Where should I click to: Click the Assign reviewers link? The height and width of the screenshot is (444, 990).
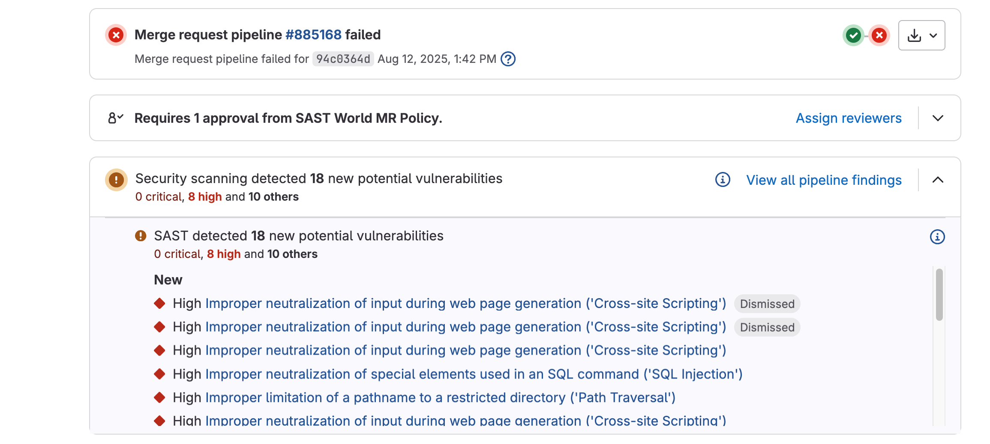(x=848, y=118)
